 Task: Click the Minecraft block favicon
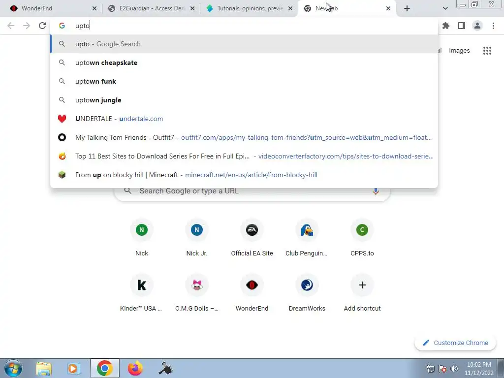(62, 175)
